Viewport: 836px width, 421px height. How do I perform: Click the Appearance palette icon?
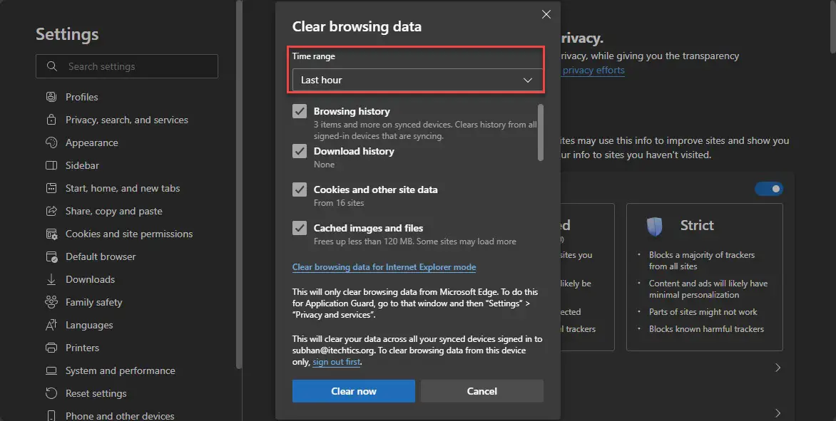click(x=51, y=142)
